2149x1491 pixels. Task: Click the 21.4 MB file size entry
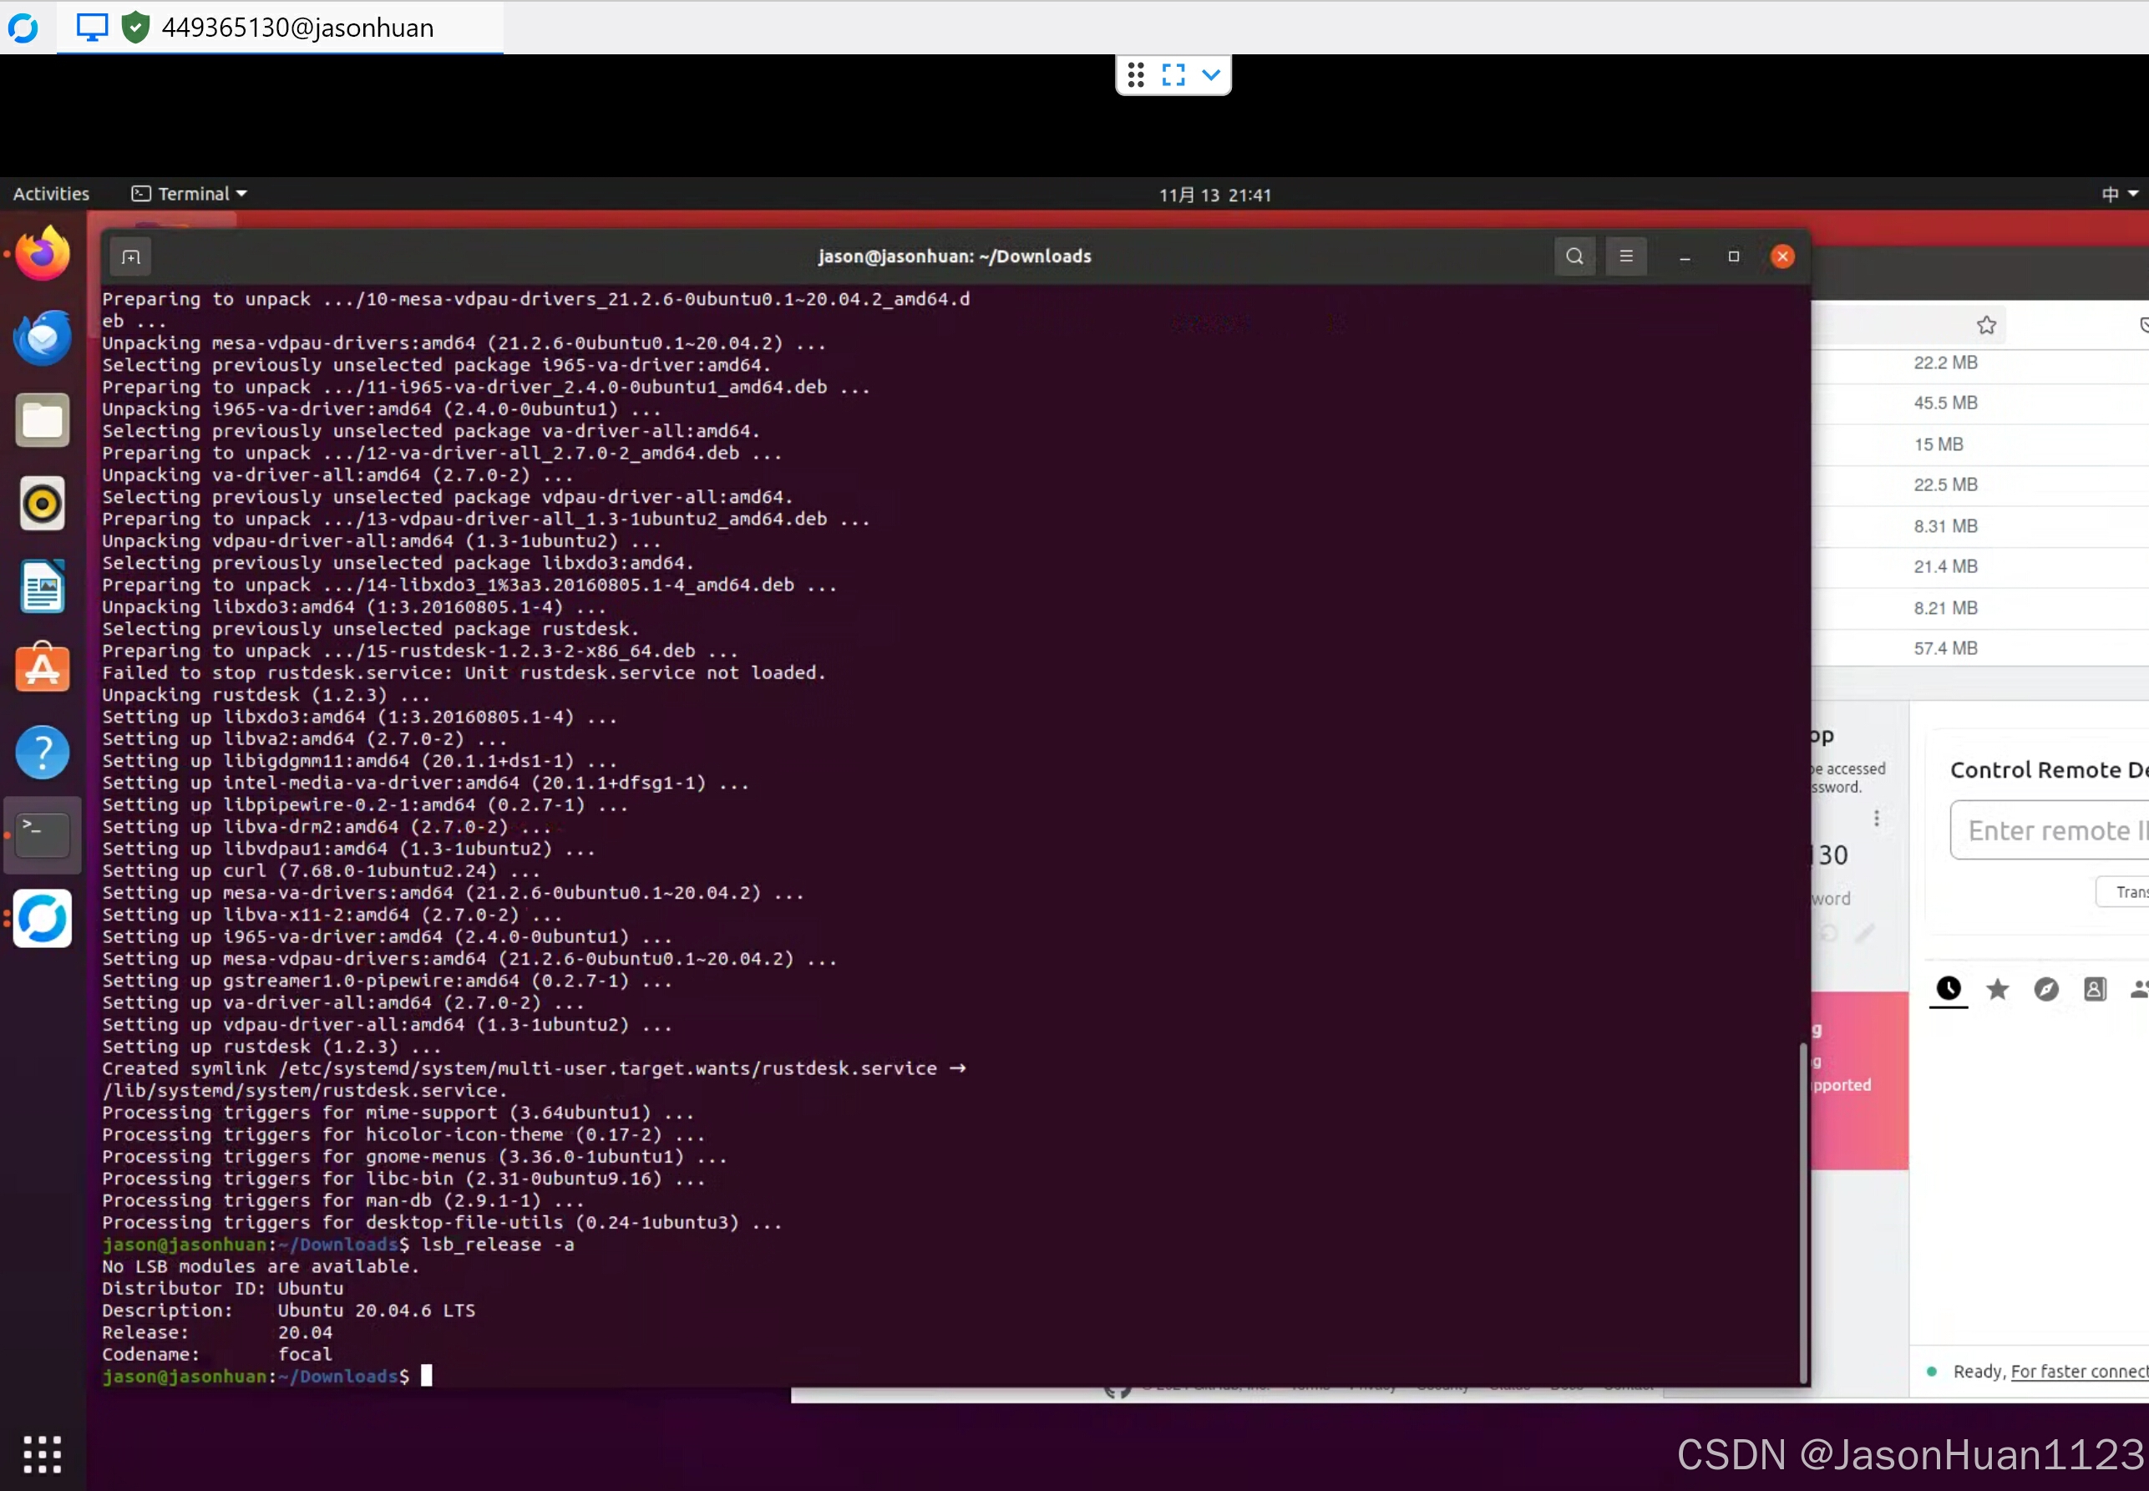coord(1945,566)
